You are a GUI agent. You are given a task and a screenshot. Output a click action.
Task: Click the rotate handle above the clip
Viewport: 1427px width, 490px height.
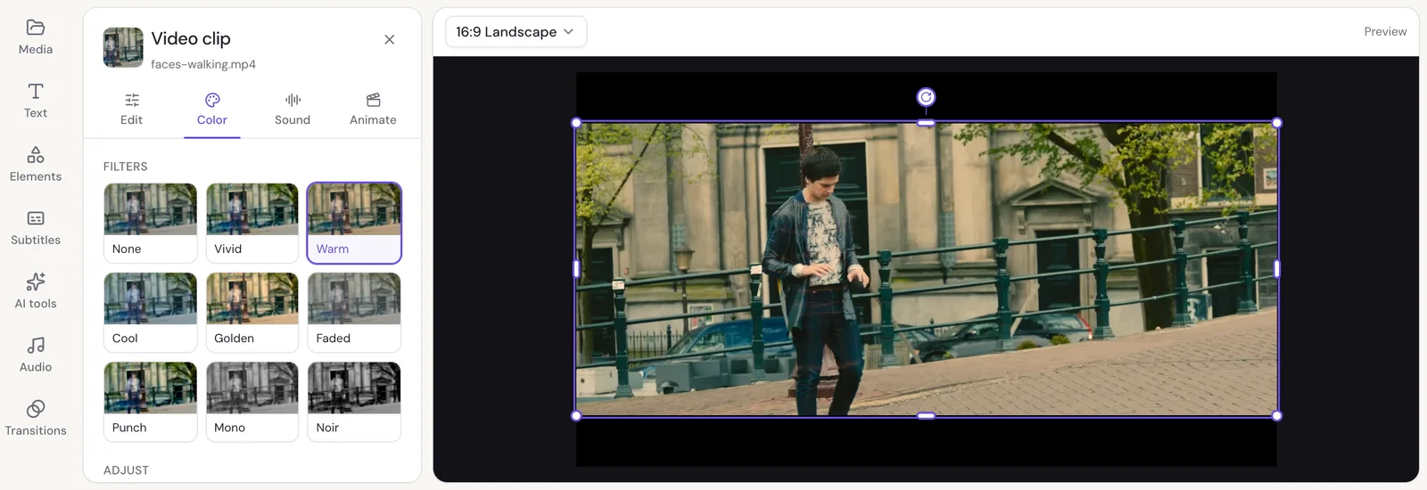click(926, 97)
